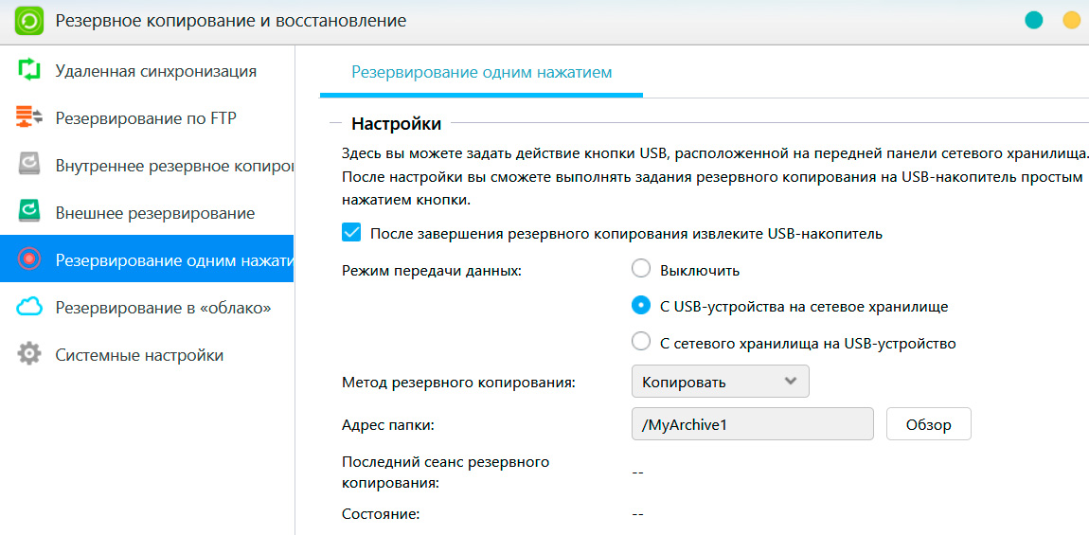Click the cloud backup icon in sidebar
The height and width of the screenshot is (535, 1089).
pos(30,307)
